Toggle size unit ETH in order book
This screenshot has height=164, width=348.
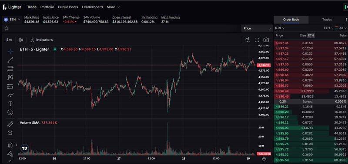tap(311, 36)
